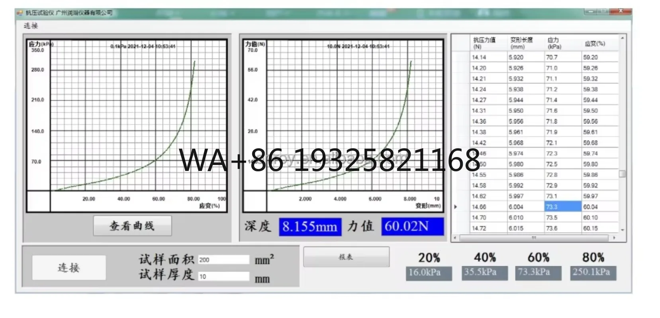Click the table scroll down arrow
Viewport: 660px width, 318px height.
coord(622,230)
